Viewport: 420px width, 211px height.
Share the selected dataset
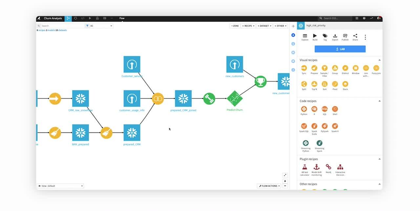point(355,37)
